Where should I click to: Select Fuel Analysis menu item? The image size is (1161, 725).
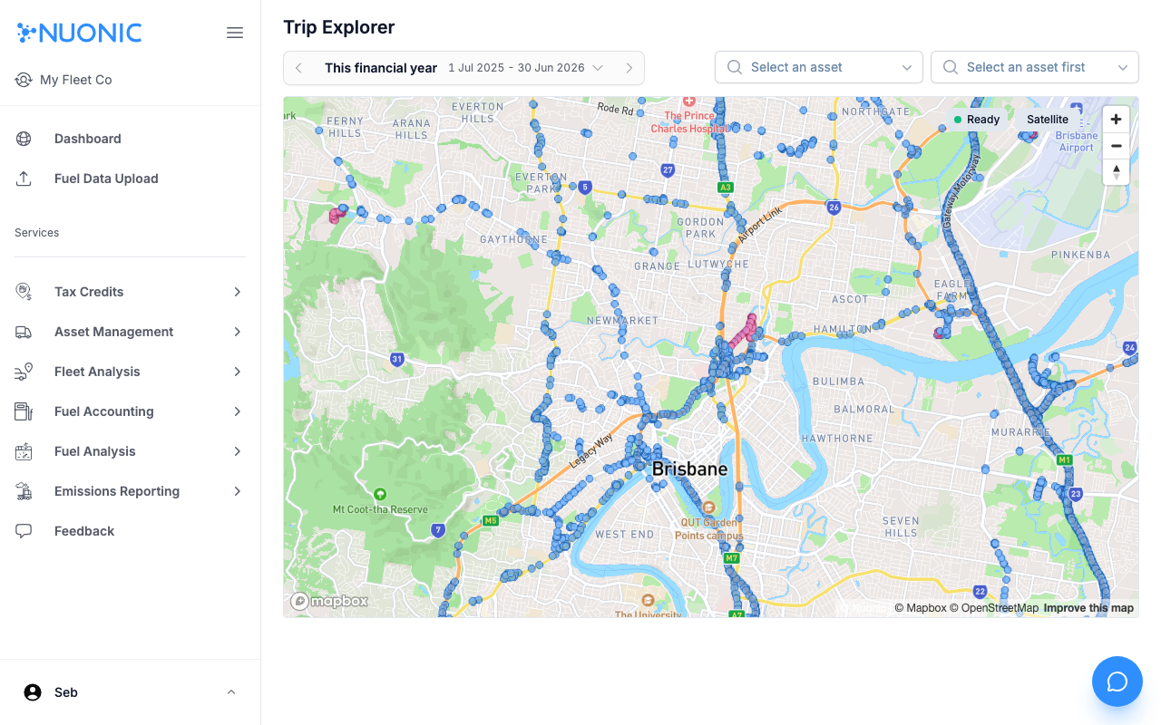[x=130, y=451]
